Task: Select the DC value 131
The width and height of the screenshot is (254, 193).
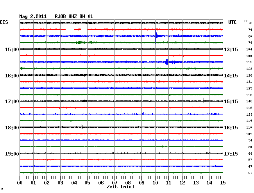Action: (249, 82)
